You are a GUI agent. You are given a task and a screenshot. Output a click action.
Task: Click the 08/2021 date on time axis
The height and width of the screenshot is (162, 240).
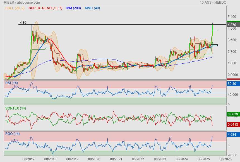(116, 159)
